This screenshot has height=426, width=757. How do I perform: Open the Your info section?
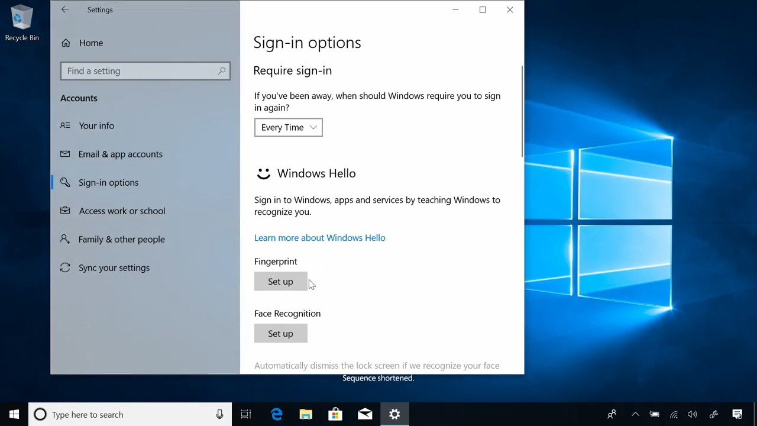point(96,125)
